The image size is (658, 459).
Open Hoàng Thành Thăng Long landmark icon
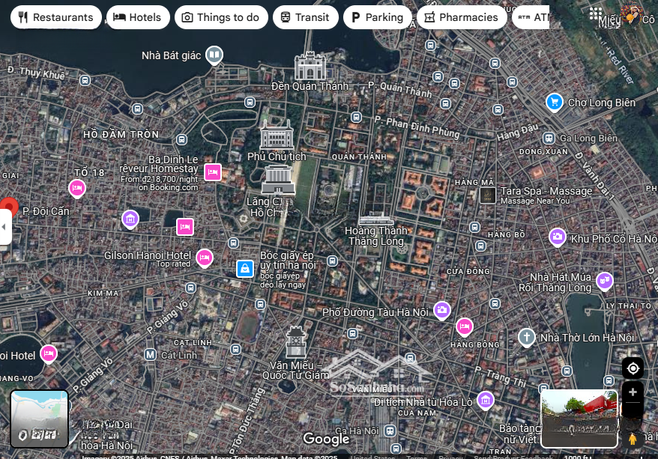click(376, 219)
